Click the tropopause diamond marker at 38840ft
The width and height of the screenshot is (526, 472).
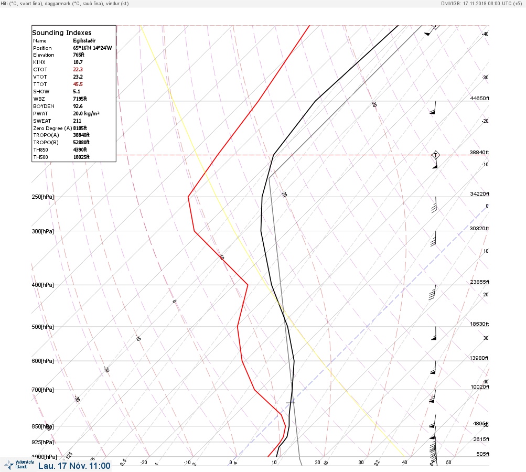pos(435,155)
